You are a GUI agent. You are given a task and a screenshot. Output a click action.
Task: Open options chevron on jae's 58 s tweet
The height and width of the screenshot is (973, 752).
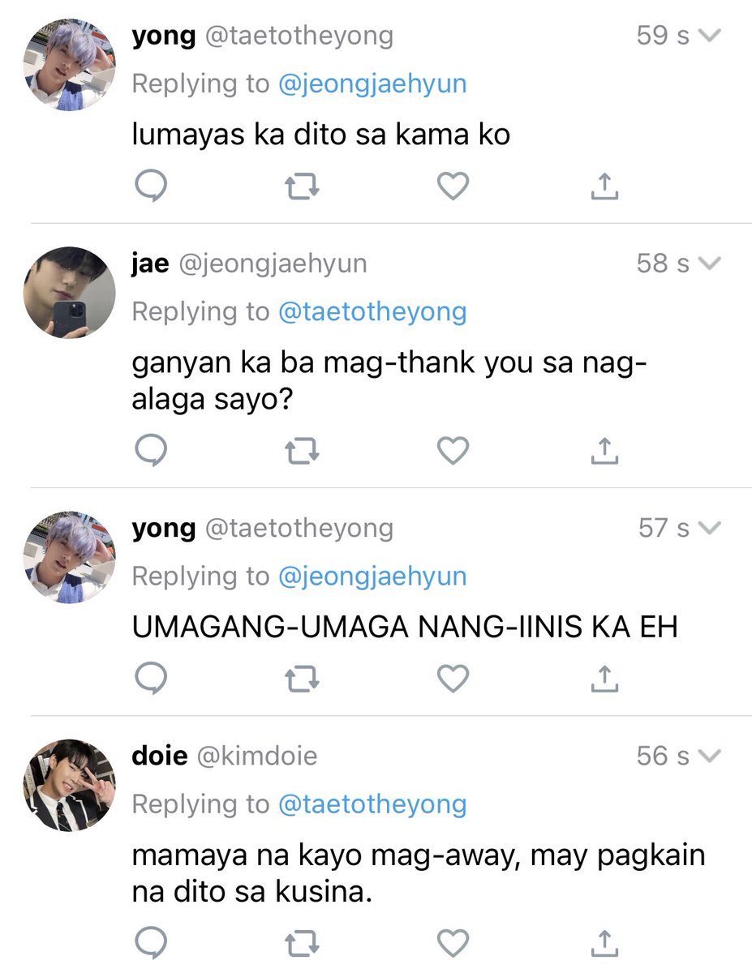pos(709,264)
